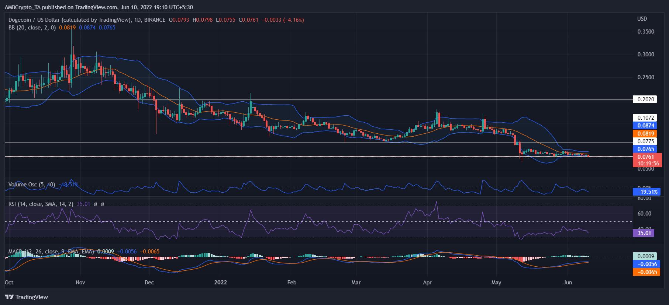Click the RSI (14, close, SMA) indicator label
Viewport: 669px width, 305px height.
click(41, 204)
